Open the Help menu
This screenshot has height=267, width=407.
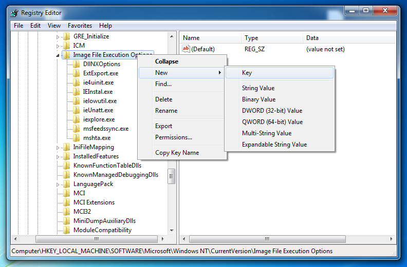click(x=105, y=26)
